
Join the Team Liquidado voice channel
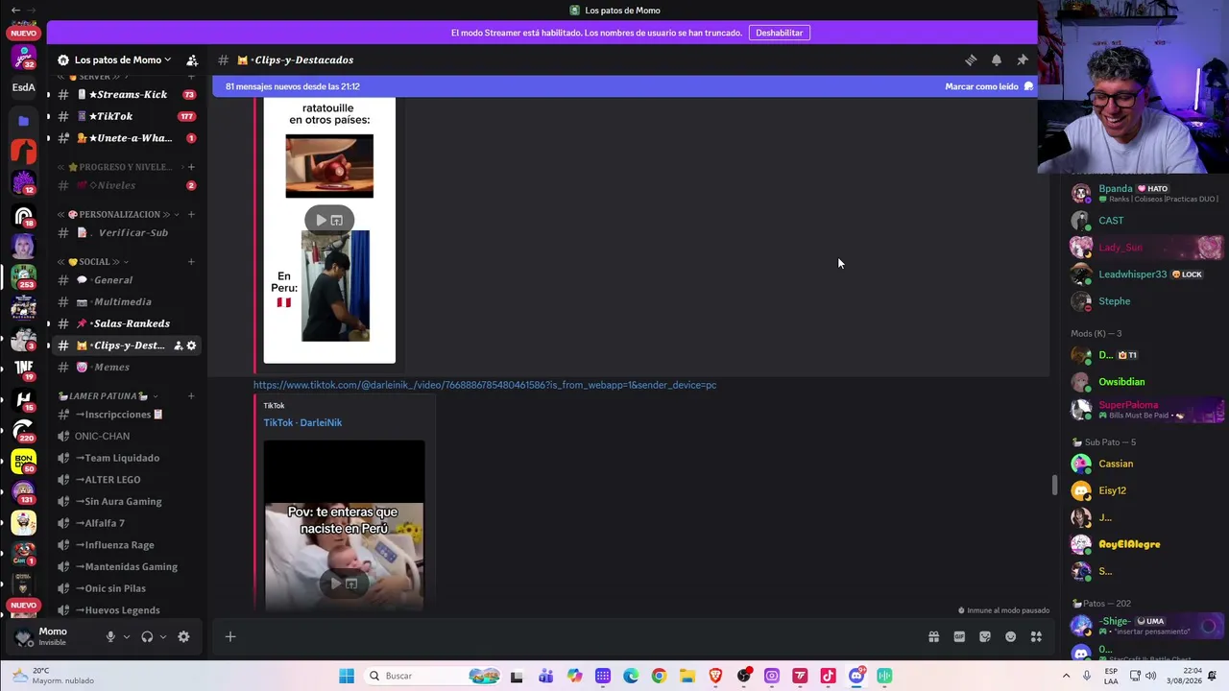(128, 458)
